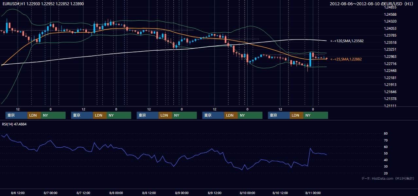Click RSI scale value 50
The width and height of the screenshot is (418, 196).
(x=386, y=153)
